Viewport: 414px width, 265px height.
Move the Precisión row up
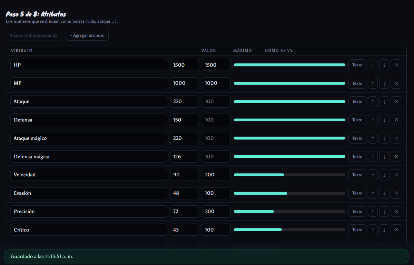(373, 212)
